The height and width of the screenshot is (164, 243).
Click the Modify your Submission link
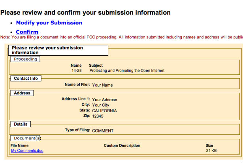pos(49,23)
